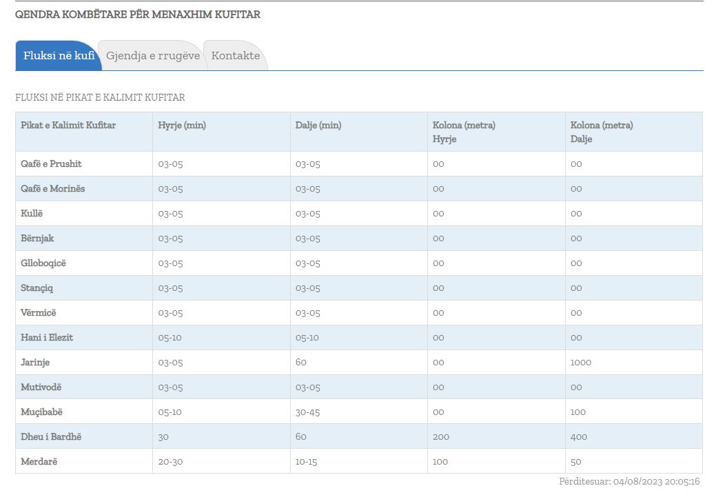Click the Përditesuar timestamp text

click(x=629, y=482)
